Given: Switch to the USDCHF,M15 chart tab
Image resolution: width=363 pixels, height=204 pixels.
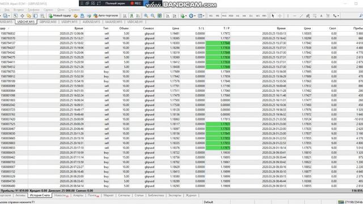Looking at the screenshot, I should pyautogui.click(x=26, y=22).
